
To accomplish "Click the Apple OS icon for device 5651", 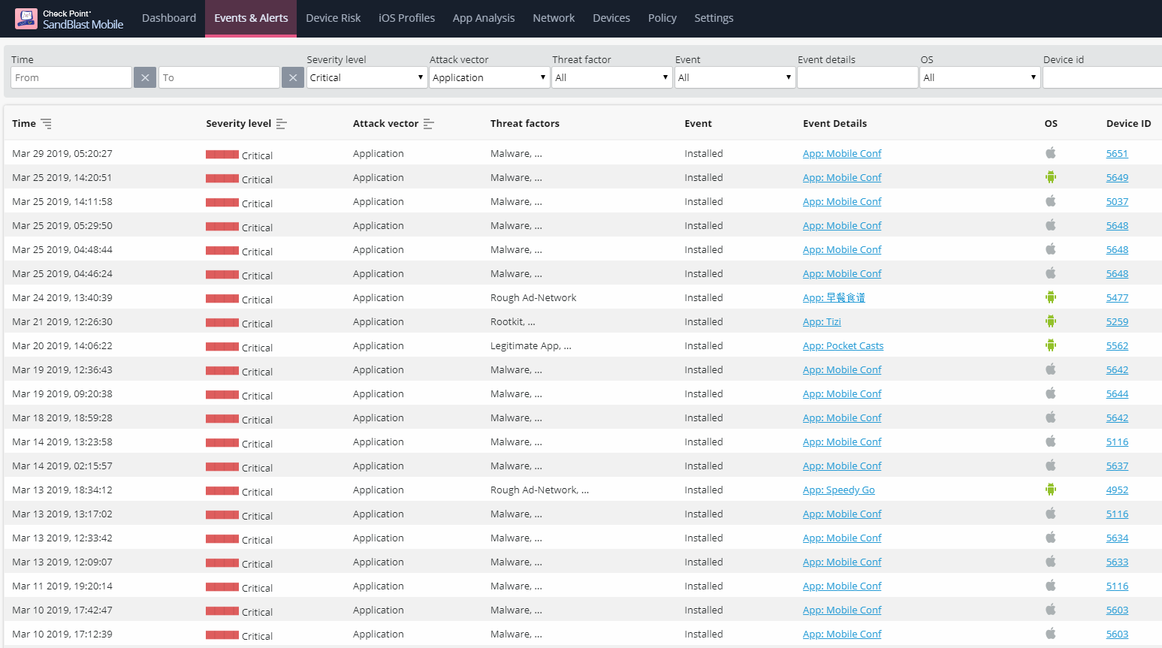I will [1051, 153].
